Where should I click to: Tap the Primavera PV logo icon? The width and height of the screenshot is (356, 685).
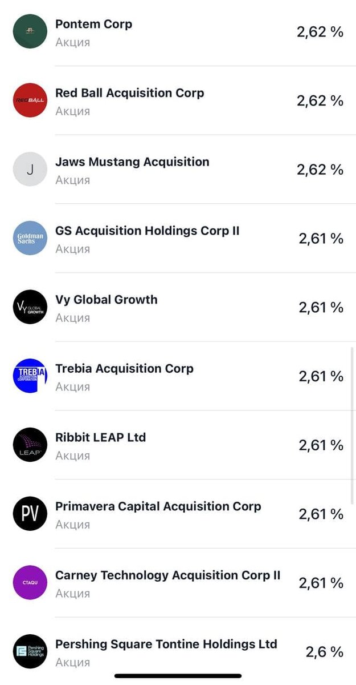(x=30, y=514)
